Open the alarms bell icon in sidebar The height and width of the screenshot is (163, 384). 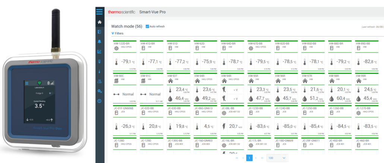coord(99,42)
